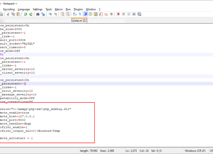Open Find using the binoculars icon
The height and width of the screenshot is (154, 213).
(38, 14)
